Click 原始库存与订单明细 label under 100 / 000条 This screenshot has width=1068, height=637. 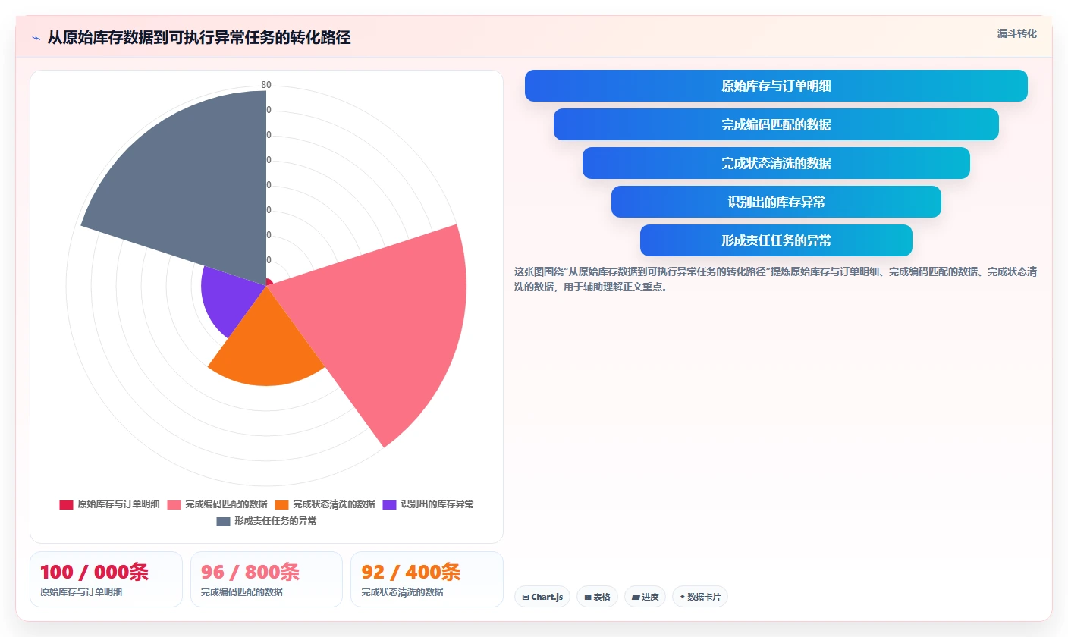[x=81, y=592]
